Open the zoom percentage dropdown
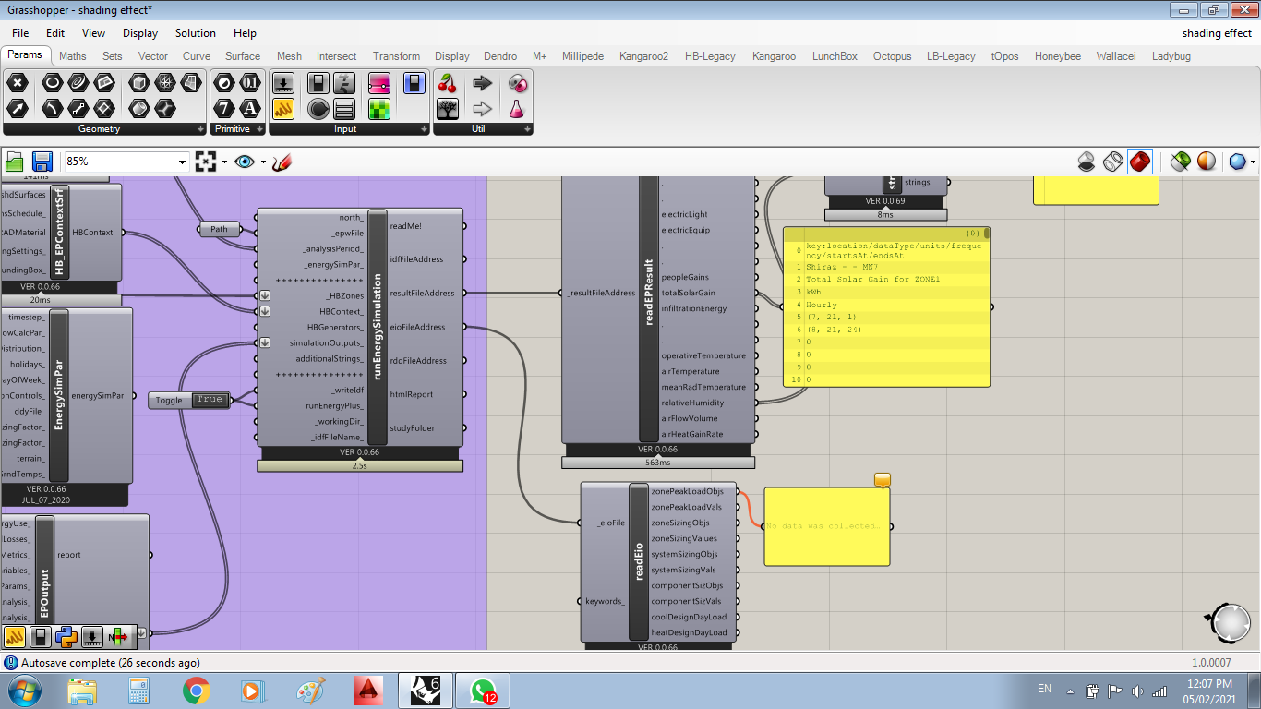Screen dimensions: 1261x709 pos(182,162)
